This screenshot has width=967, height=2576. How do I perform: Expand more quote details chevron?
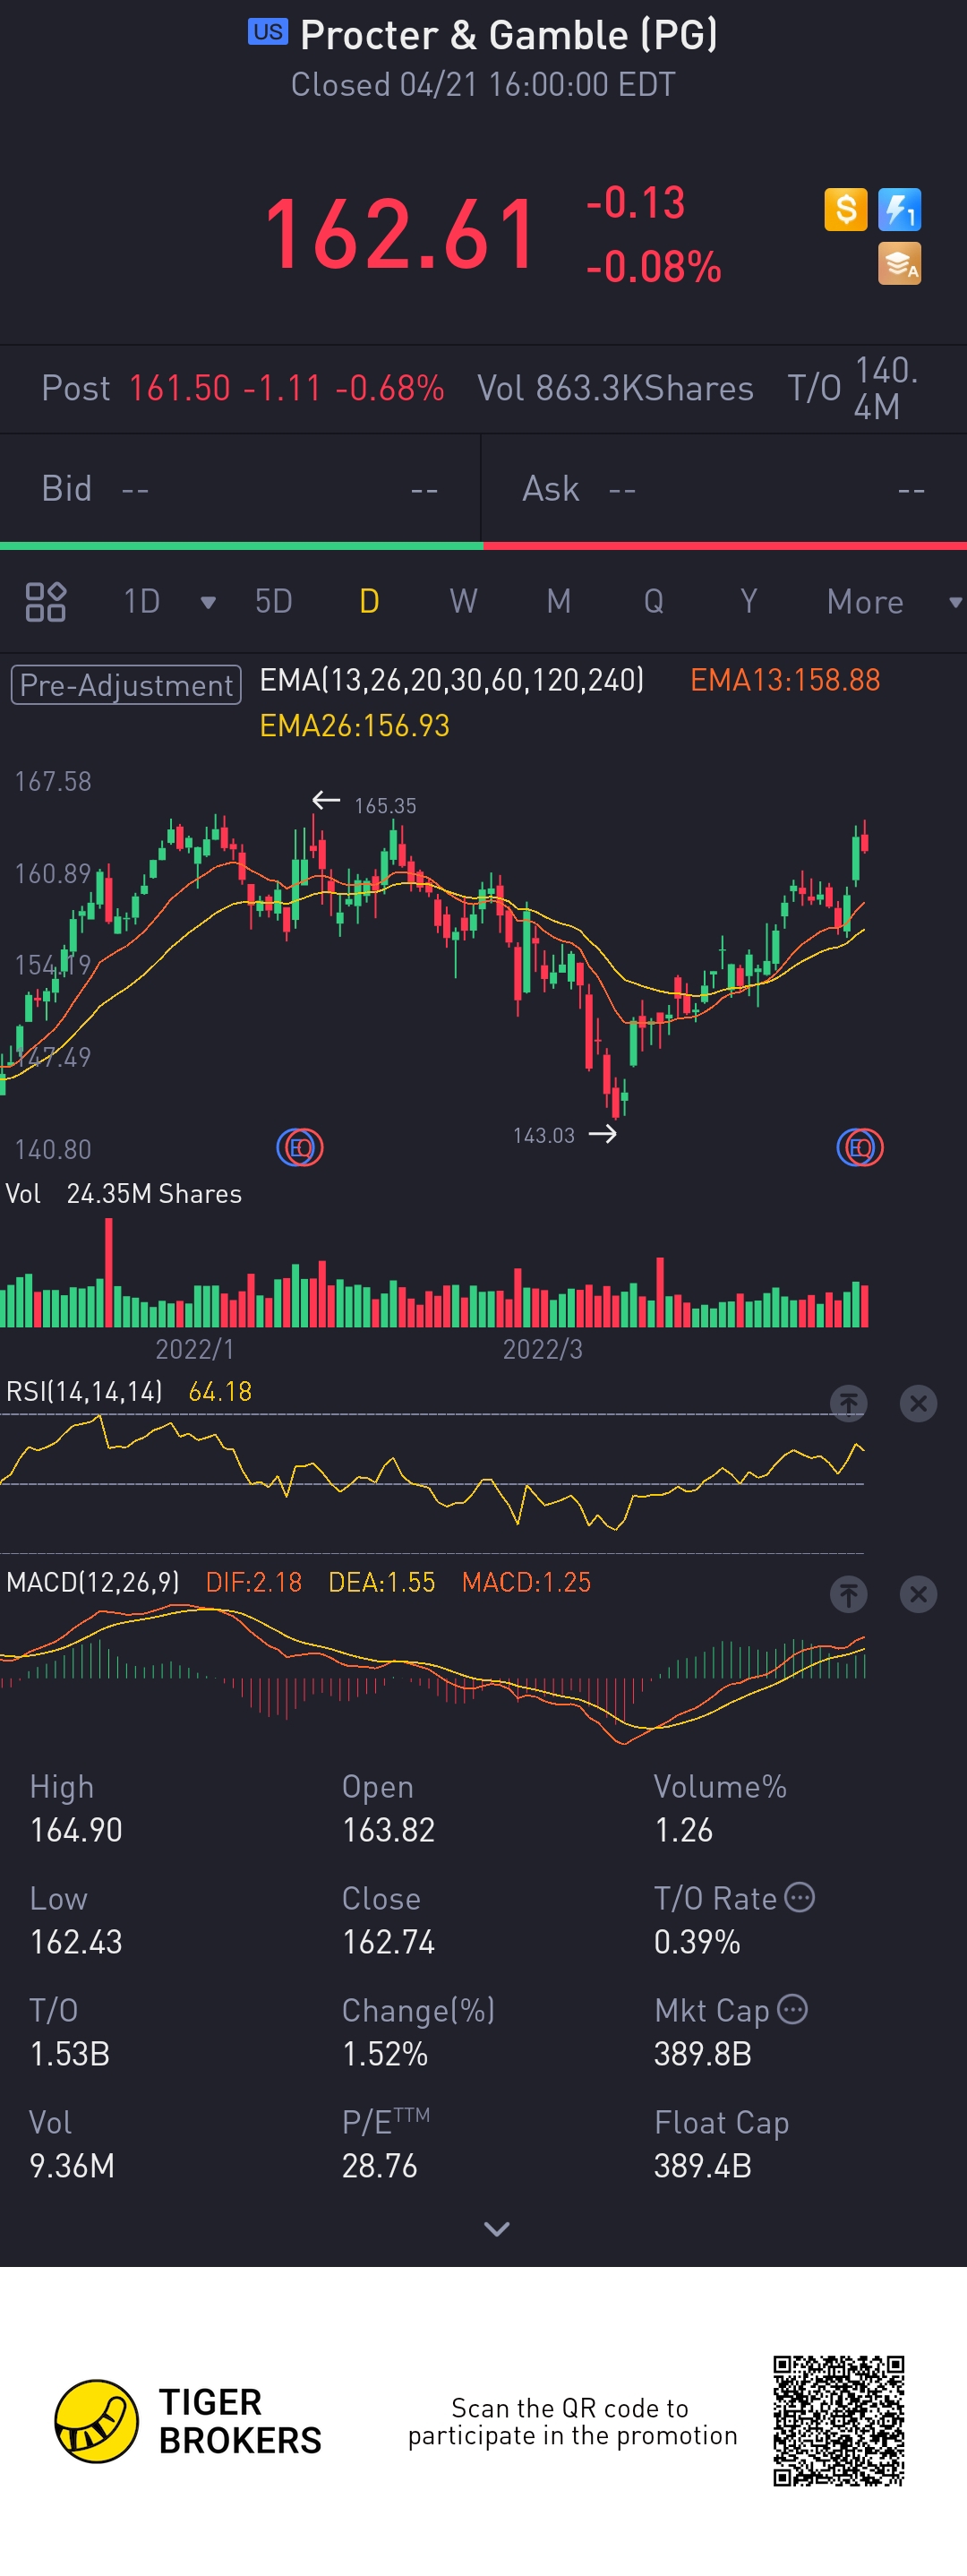coord(497,2229)
